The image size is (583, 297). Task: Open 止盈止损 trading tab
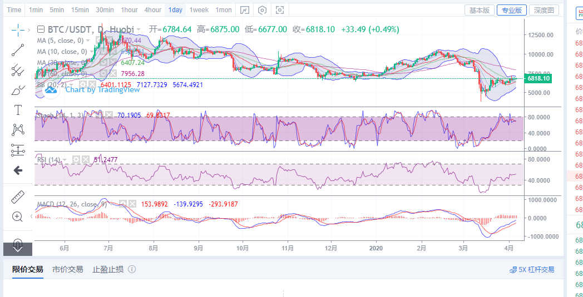(108, 270)
